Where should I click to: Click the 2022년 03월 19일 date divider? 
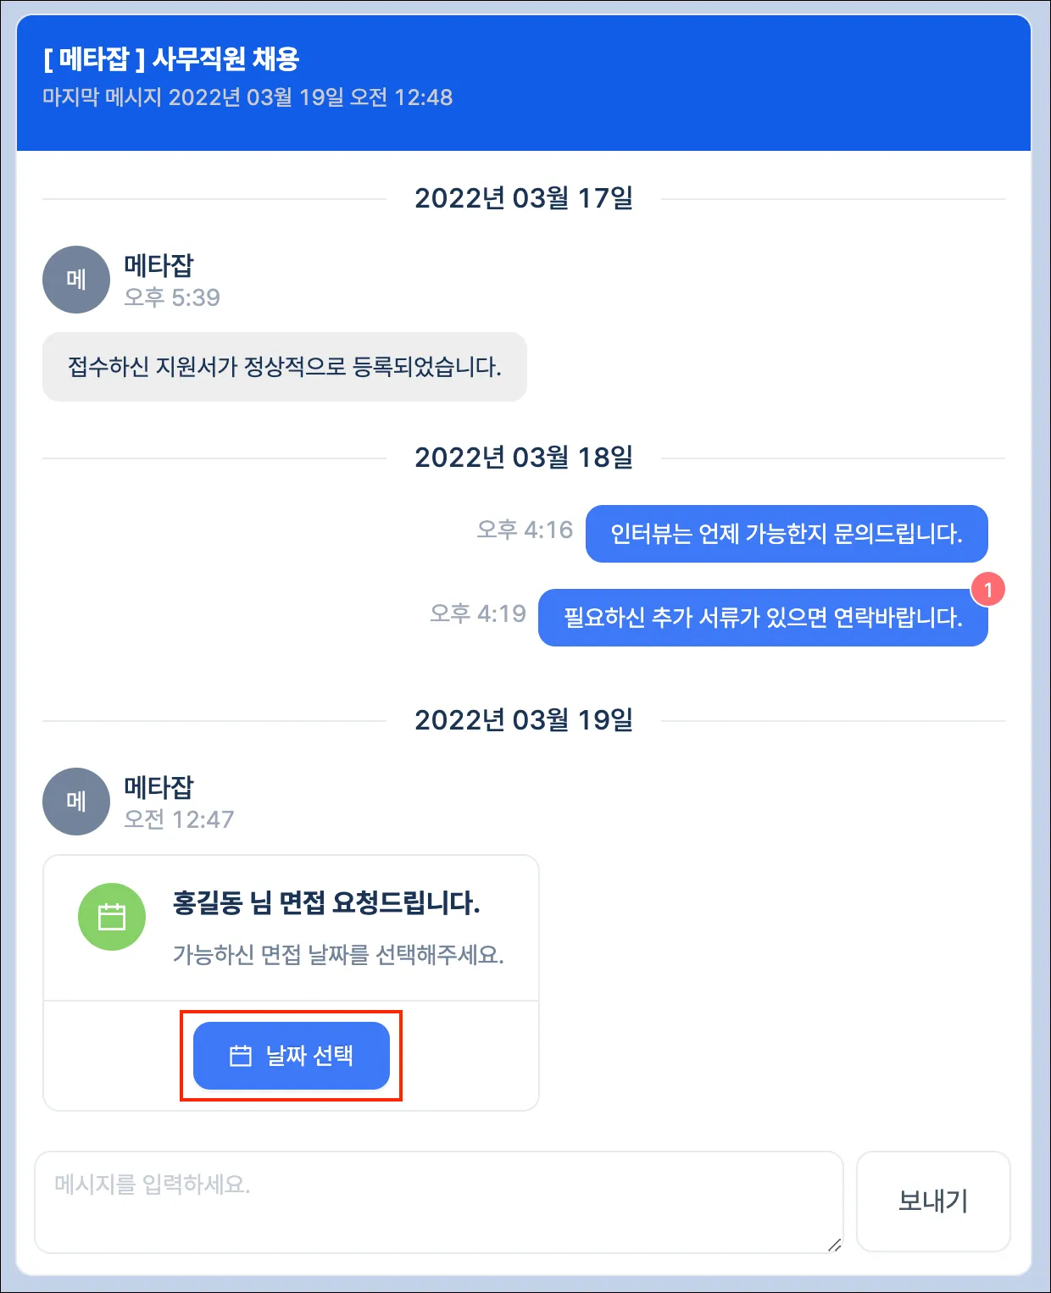point(524,721)
